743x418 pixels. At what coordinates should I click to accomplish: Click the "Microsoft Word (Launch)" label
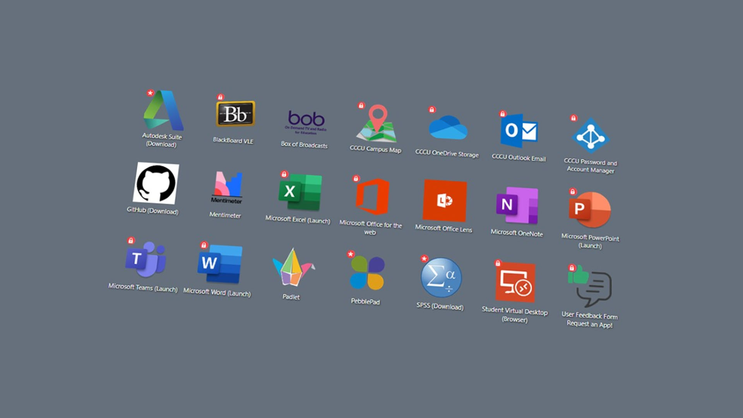(217, 292)
